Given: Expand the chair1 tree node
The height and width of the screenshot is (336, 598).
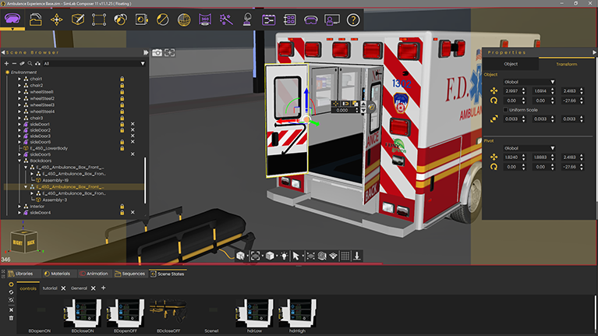Looking at the screenshot, I should 19,79.
